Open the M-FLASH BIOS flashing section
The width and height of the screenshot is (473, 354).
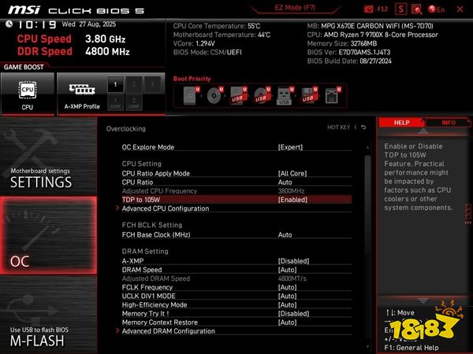[x=48, y=315]
